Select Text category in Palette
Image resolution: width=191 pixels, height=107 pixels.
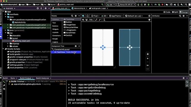(x=54, y=23)
